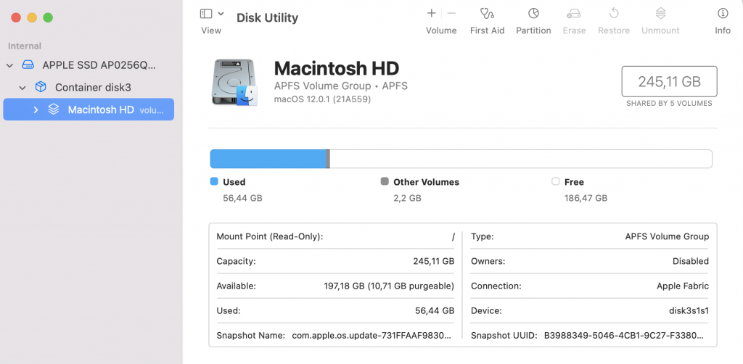Screen dimensions: 743x364
Task: Click the Owners Disabled value
Action: click(691, 261)
